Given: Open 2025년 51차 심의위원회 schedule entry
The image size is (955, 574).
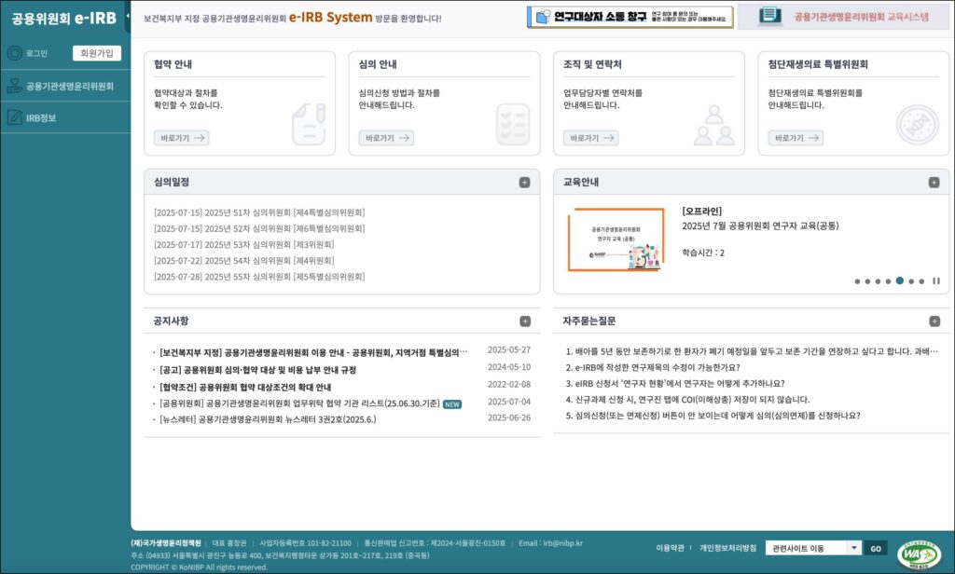Looking at the screenshot, I should click(x=259, y=212).
